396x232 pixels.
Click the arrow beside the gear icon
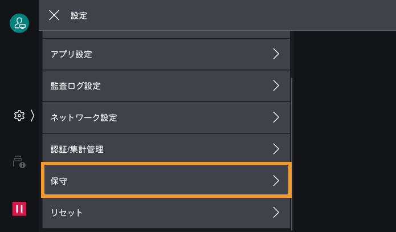pyautogui.click(x=32, y=116)
